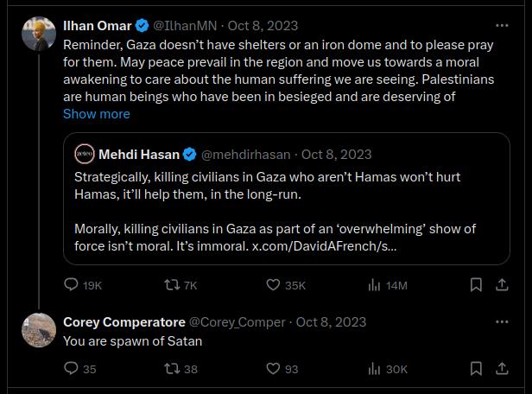Like Ilhan Omar's tweet
Image resolution: width=532 pixels, height=394 pixels.
tap(274, 285)
